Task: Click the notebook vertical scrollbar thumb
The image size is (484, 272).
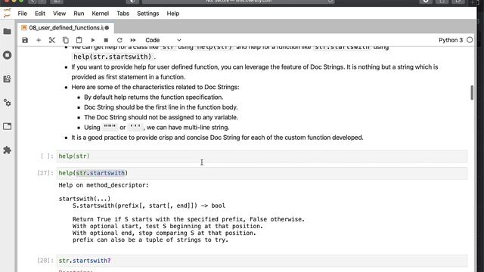Action: pyautogui.click(x=472, y=92)
